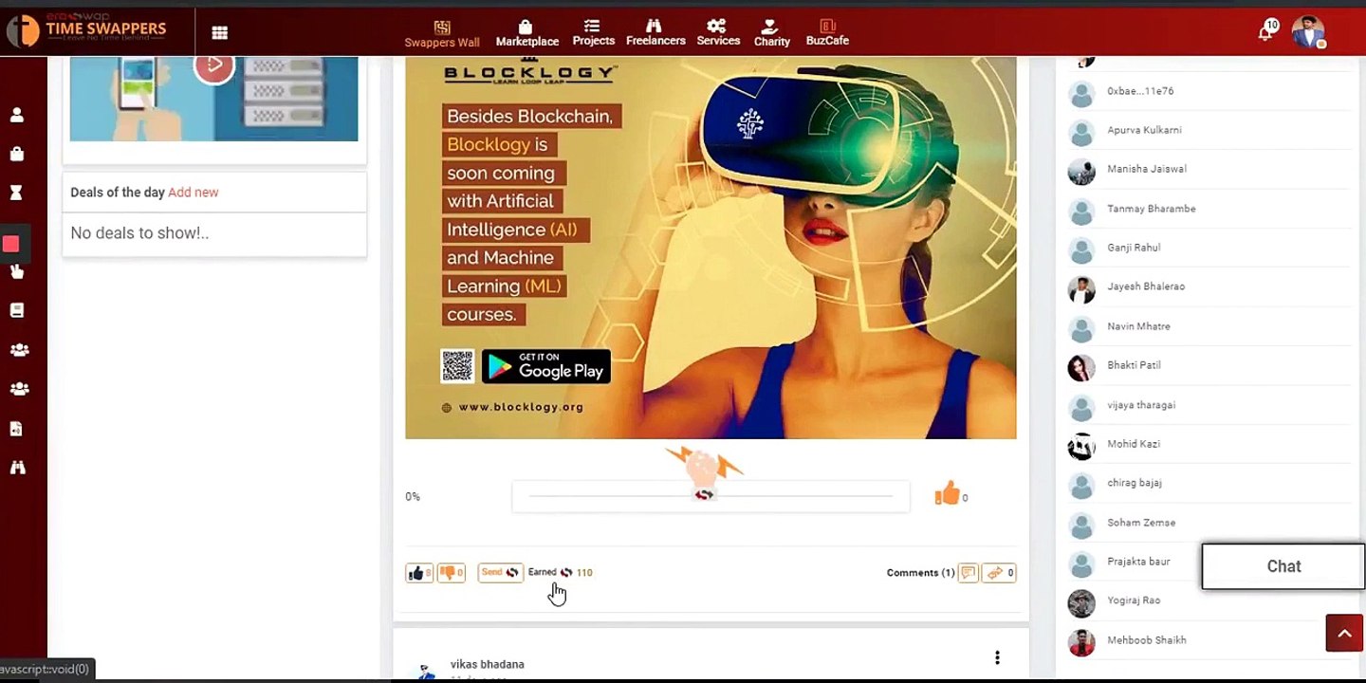This screenshot has height=683, width=1366.
Task: Click the profile person icon in sidebar
Action: pyautogui.click(x=17, y=115)
